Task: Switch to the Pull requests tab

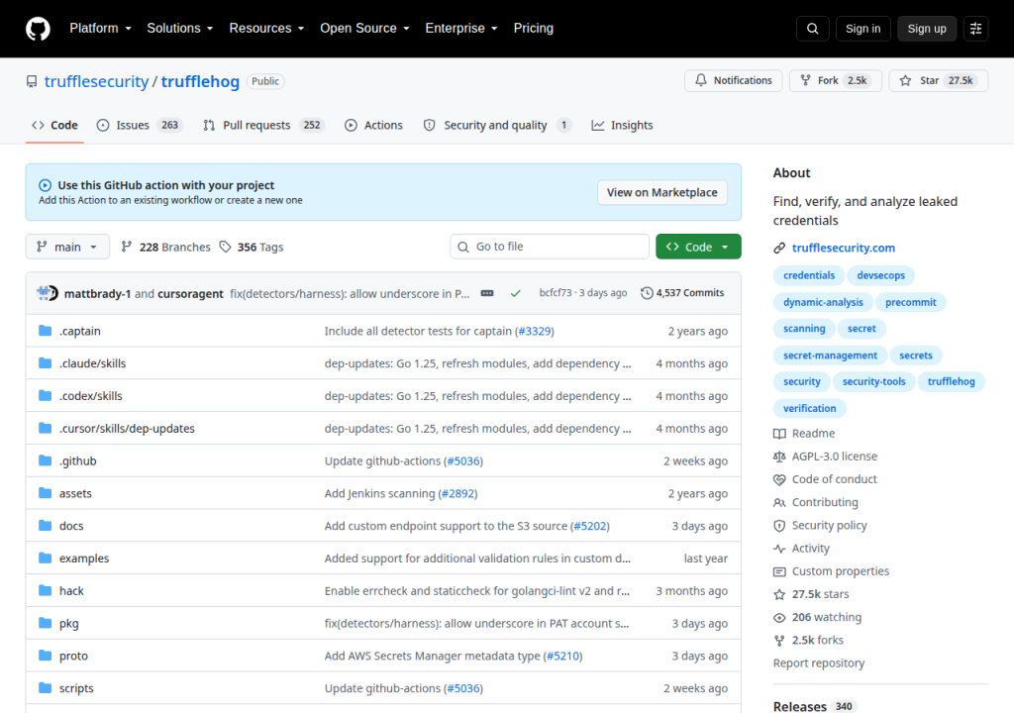Action: (263, 125)
